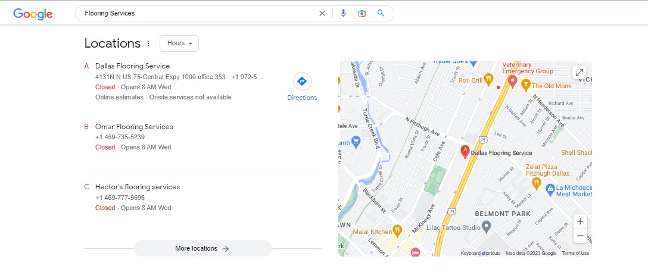Click the pink hotel pin on map
The height and width of the screenshot is (275, 648).
pyautogui.click(x=415, y=252)
